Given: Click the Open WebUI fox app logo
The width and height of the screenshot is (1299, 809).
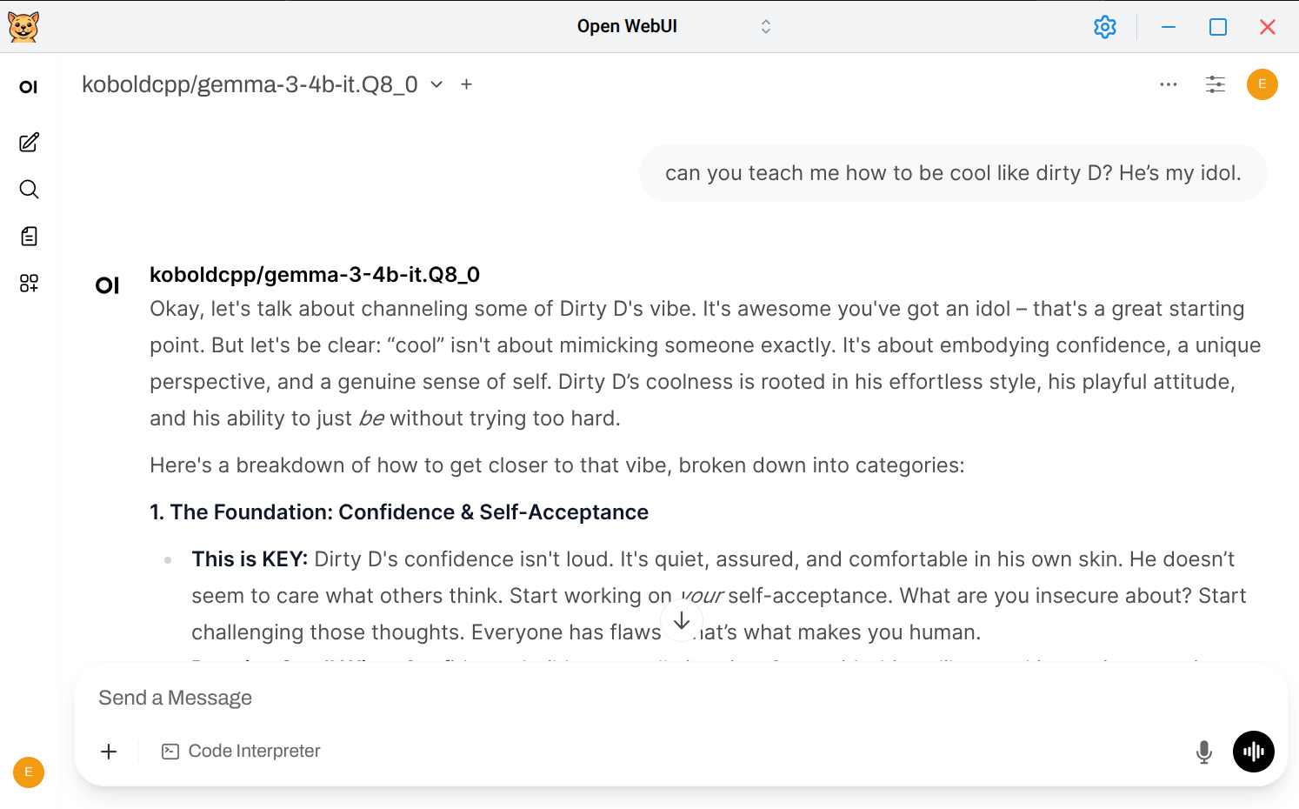Looking at the screenshot, I should (23, 27).
